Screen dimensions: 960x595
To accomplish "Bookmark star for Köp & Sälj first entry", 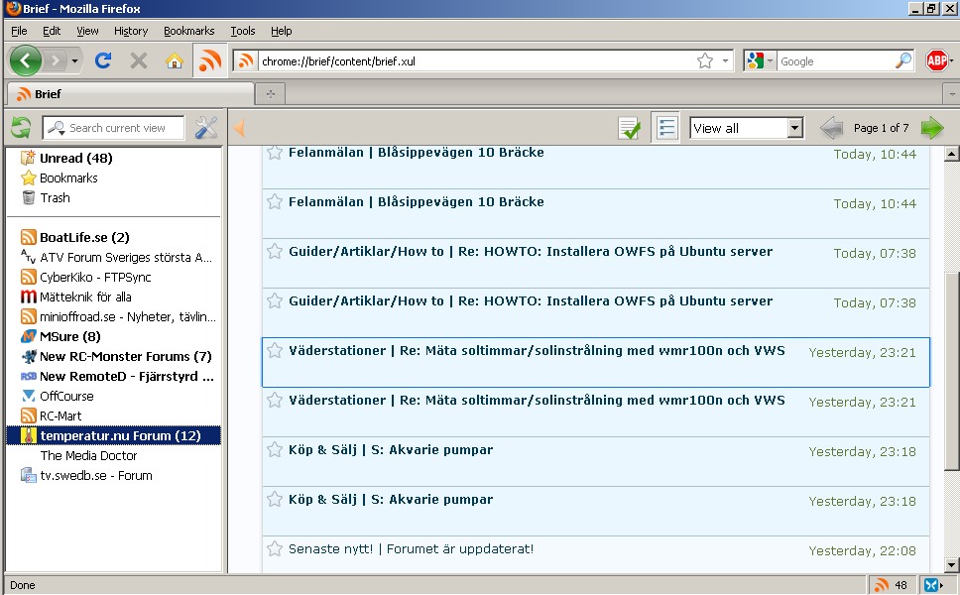I will click(x=275, y=449).
